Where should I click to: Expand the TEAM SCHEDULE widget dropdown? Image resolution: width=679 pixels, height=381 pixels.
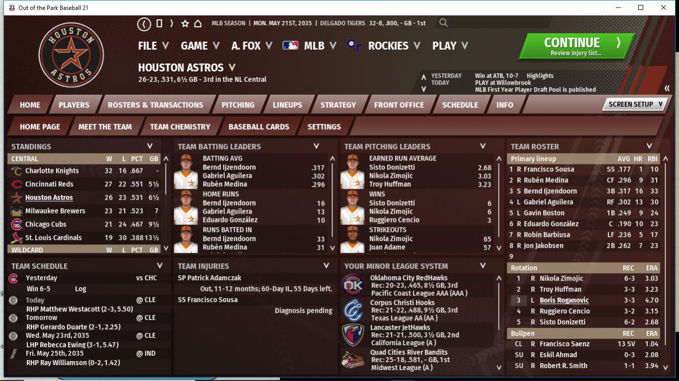tap(160, 266)
